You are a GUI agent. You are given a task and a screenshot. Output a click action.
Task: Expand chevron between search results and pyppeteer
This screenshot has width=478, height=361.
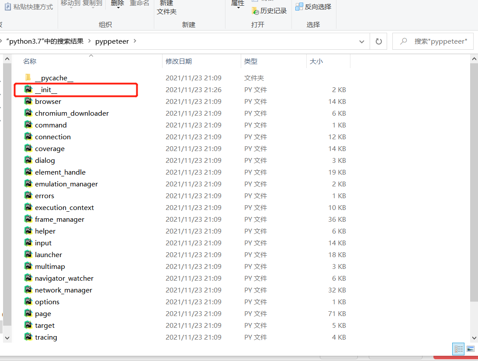click(x=89, y=41)
